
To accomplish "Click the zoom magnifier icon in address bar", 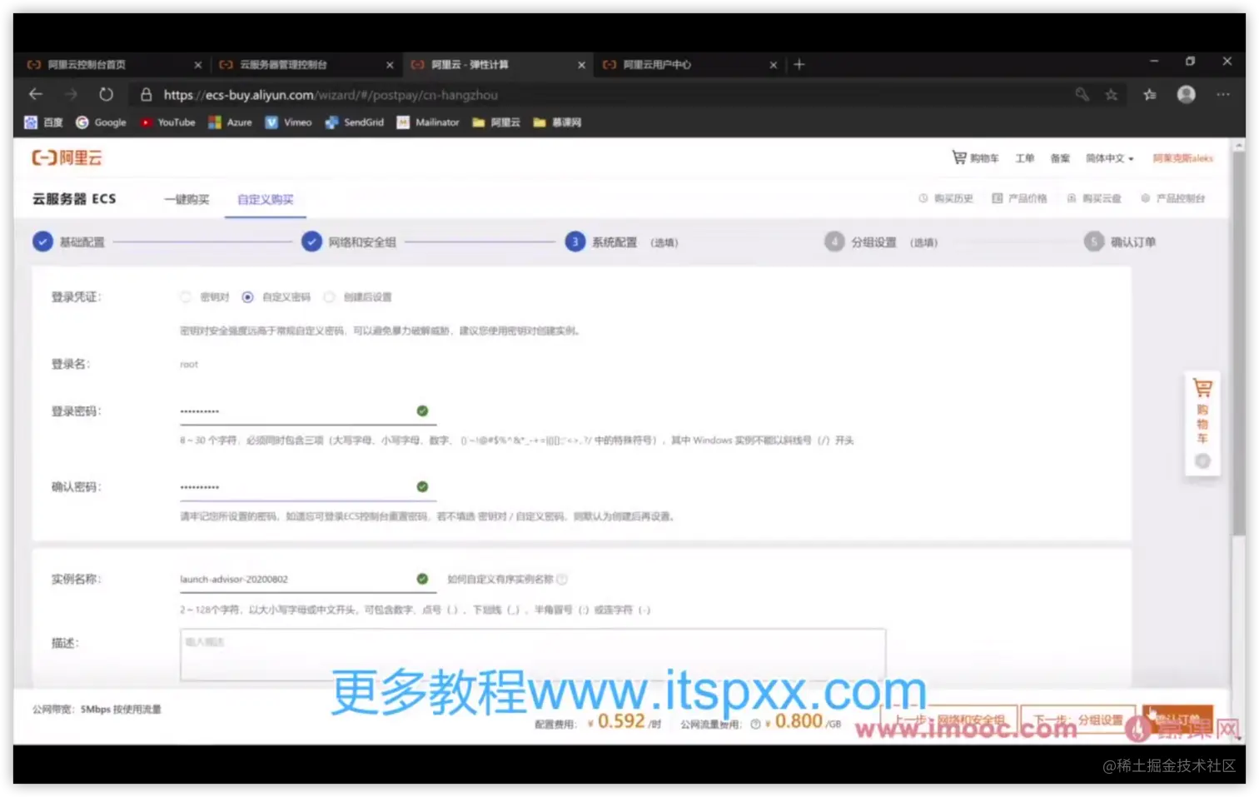I will [1082, 94].
